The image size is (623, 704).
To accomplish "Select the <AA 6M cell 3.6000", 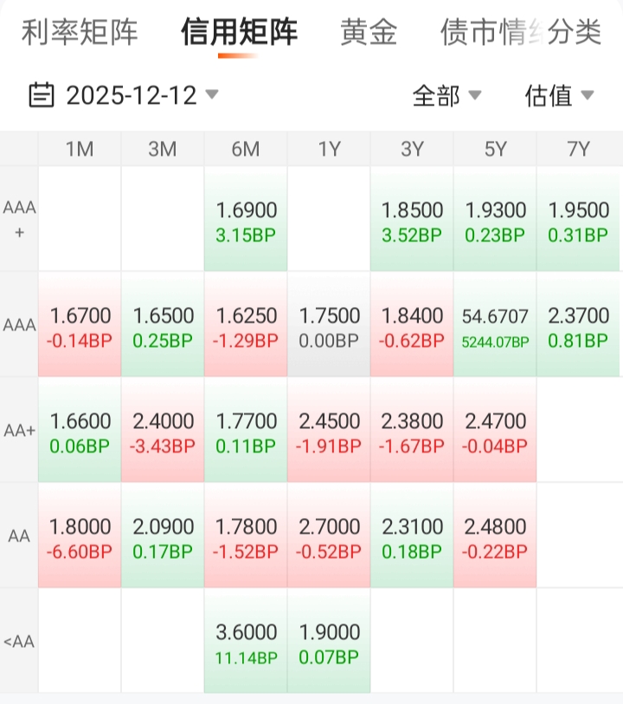I will [246, 642].
